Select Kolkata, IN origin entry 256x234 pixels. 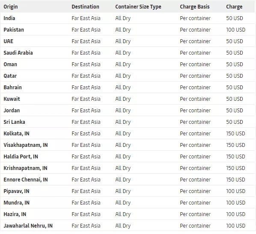coord(17,134)
